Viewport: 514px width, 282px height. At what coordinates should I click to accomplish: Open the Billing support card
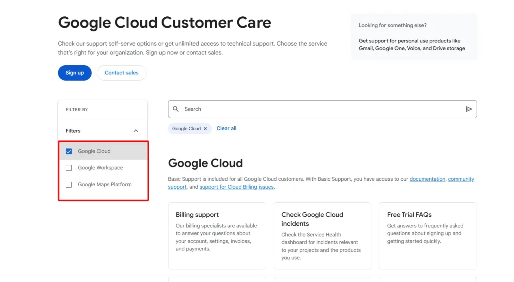coord(217,236)
